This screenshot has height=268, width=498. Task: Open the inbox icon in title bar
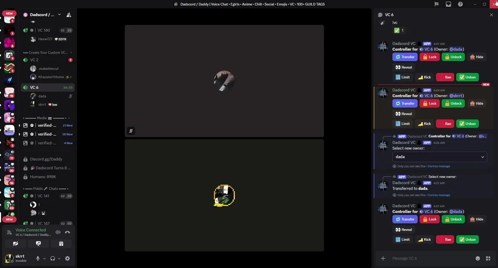point(449,4)
